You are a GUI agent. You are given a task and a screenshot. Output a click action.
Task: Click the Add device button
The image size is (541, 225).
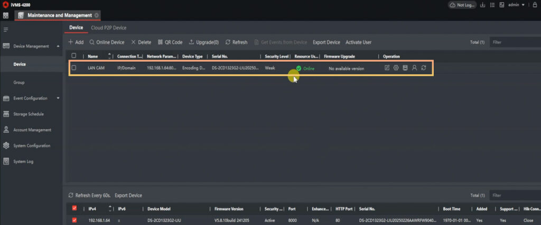[x=76, y=42]
